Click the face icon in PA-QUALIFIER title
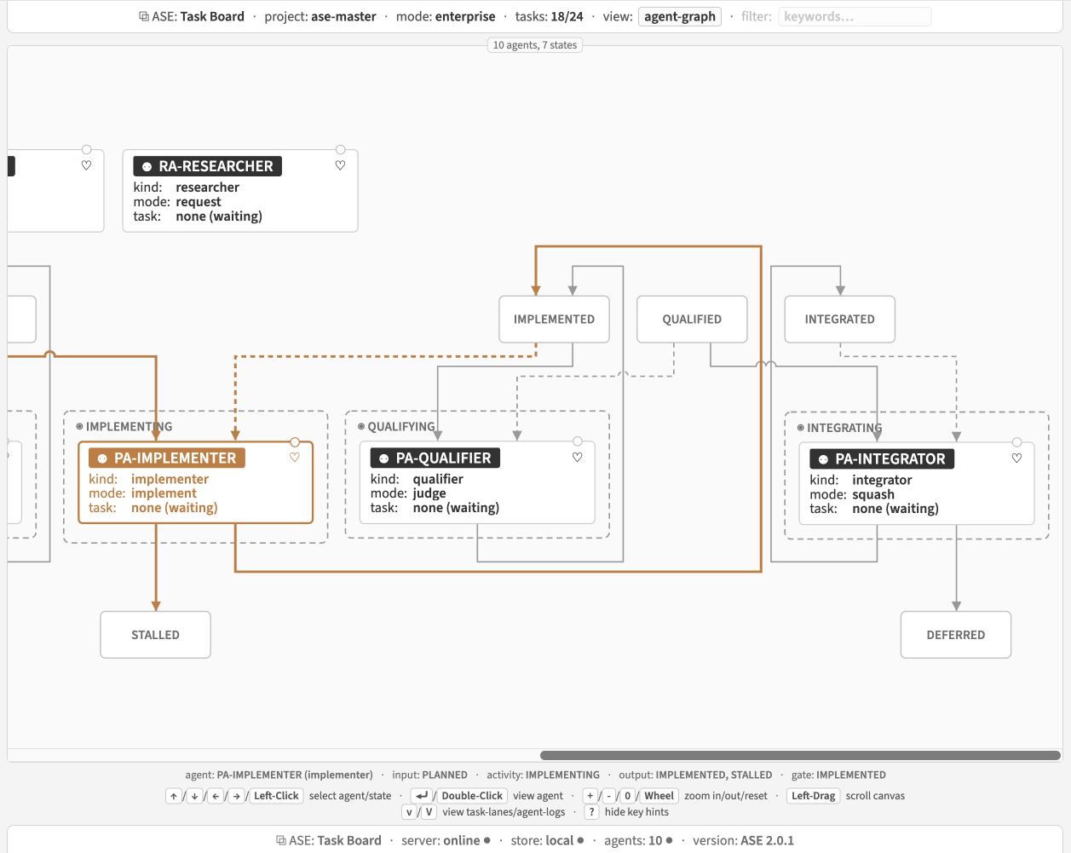 pyautogui.click(x=384, y=458)
